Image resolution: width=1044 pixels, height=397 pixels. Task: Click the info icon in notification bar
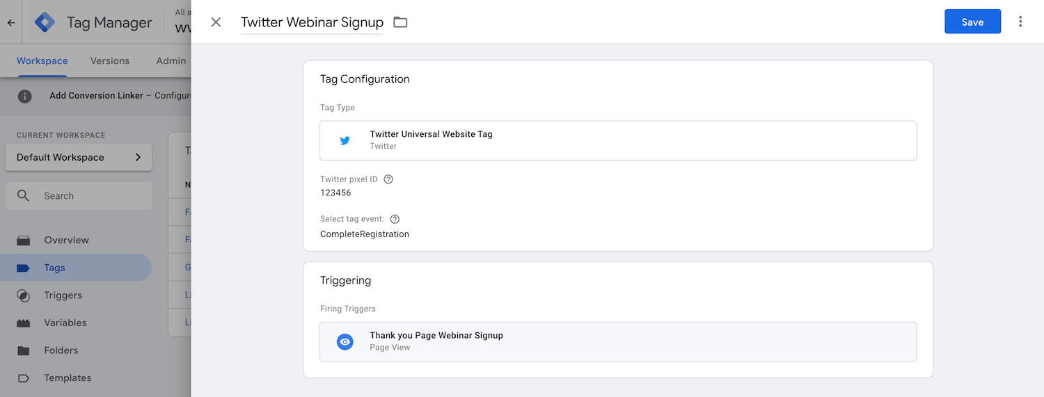(x=25, y=96)
